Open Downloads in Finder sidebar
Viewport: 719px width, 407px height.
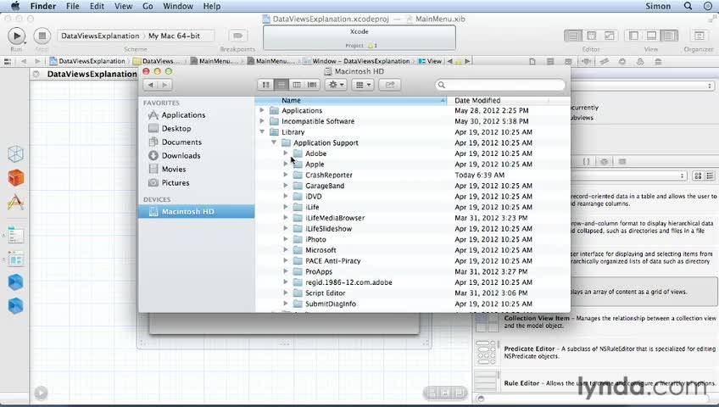[181, 156]
